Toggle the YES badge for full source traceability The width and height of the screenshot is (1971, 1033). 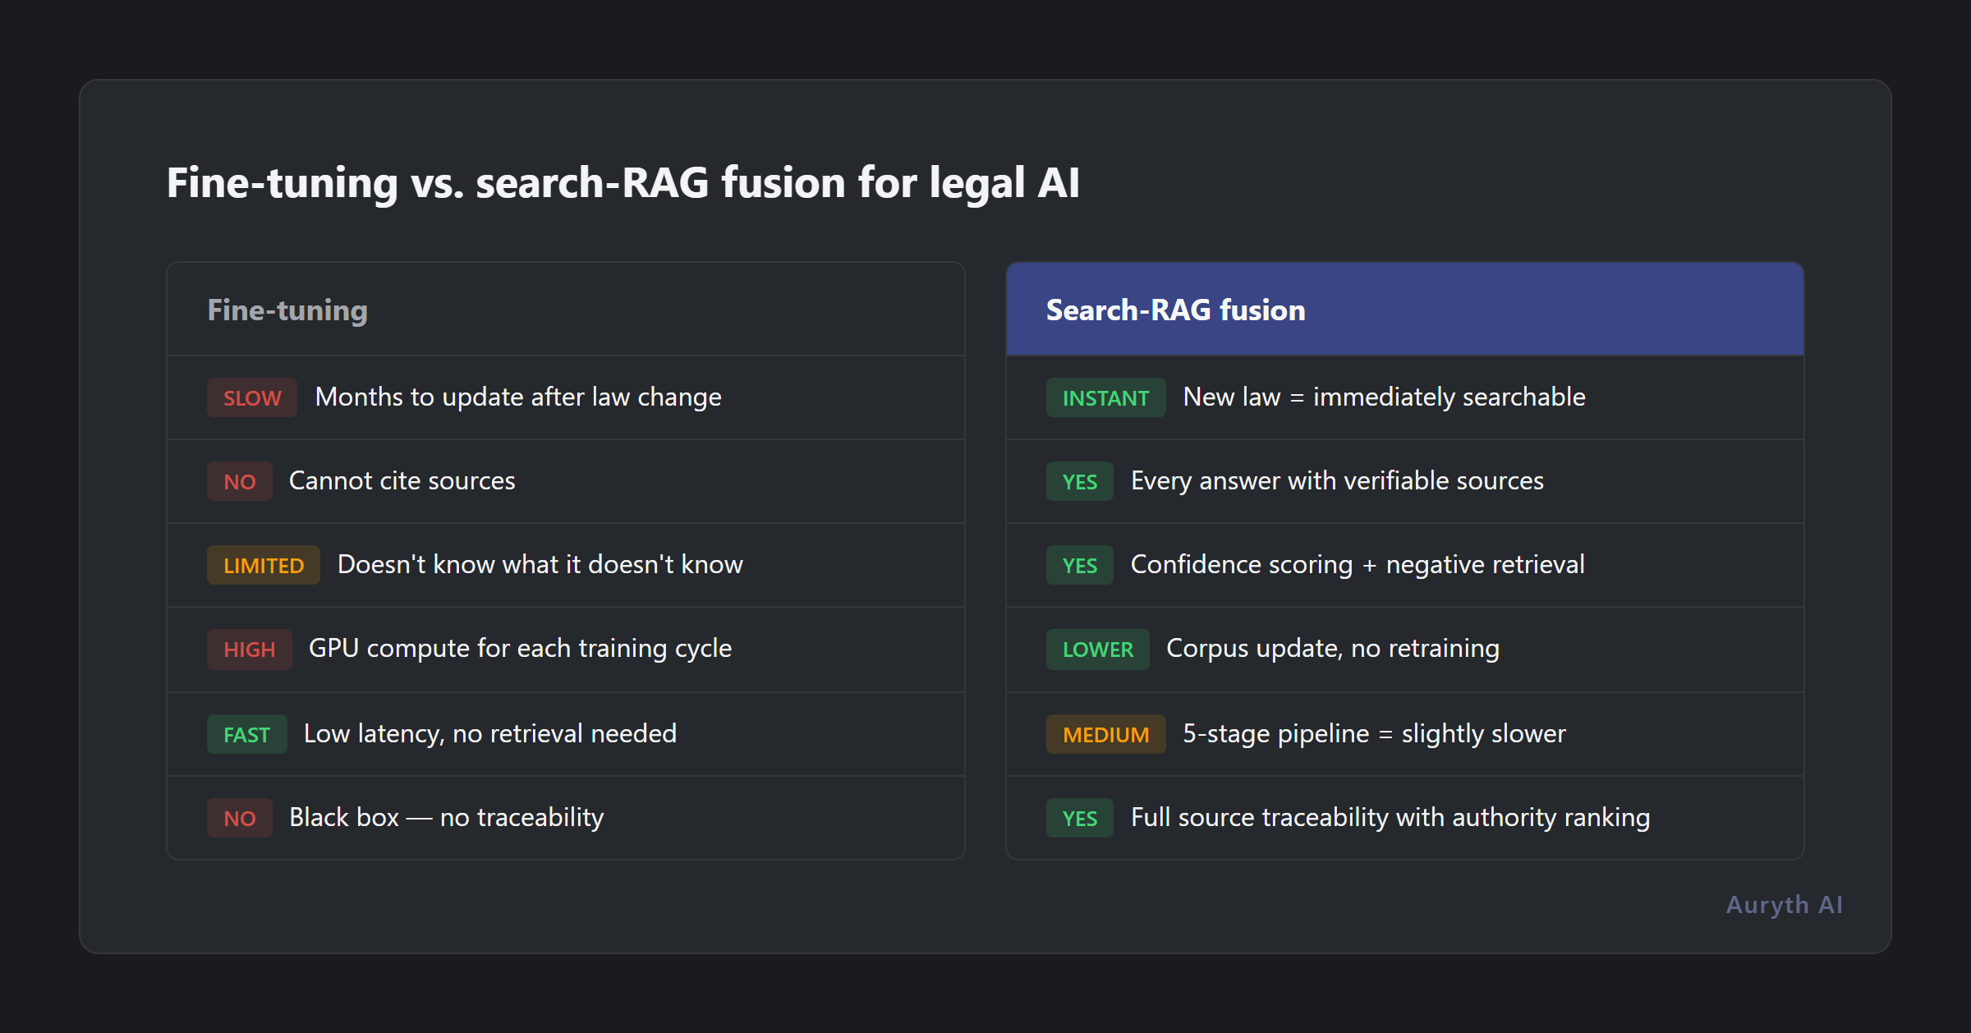1078,818
